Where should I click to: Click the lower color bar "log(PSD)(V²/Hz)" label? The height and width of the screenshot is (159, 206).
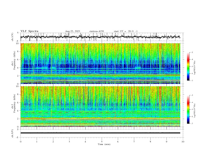[x=195, y=111]
